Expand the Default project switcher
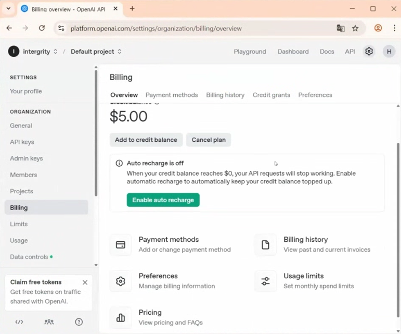Viewport: 401px width, 334px height. [x=120, y=52]
